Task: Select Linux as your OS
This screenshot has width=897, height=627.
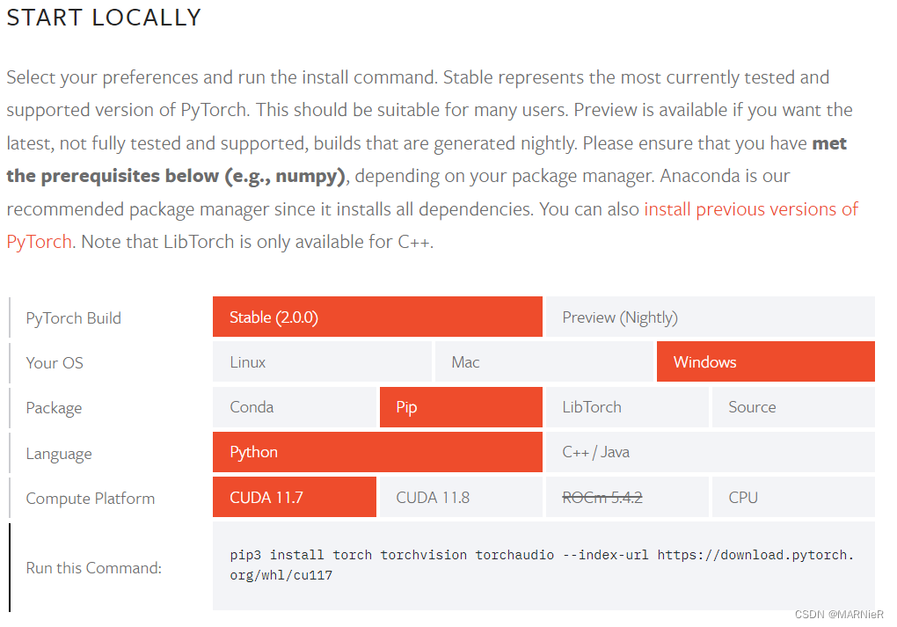Action: [x=322, y=362]
